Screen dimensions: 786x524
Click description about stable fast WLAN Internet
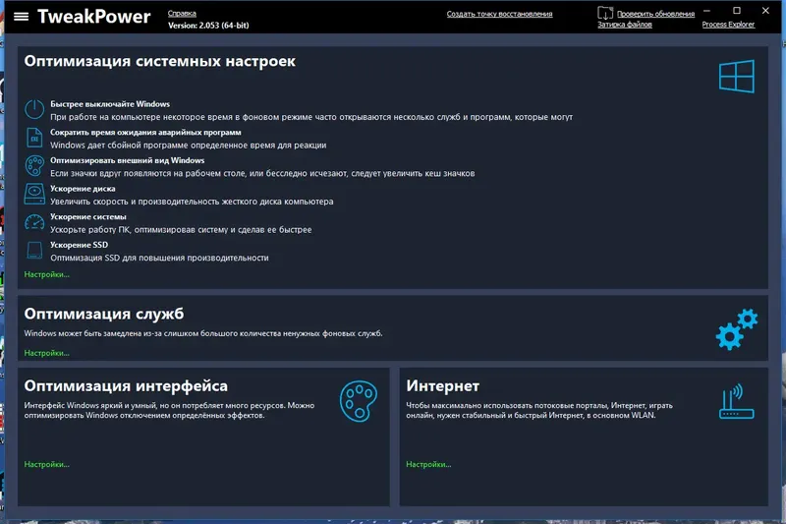tap(539, 410)
